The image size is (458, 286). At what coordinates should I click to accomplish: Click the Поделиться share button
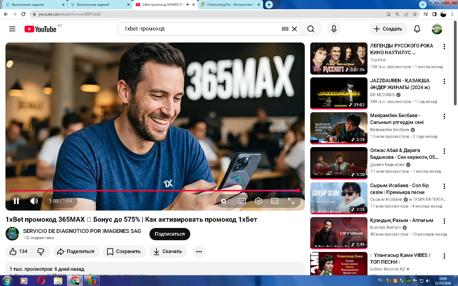coord(76,251)
